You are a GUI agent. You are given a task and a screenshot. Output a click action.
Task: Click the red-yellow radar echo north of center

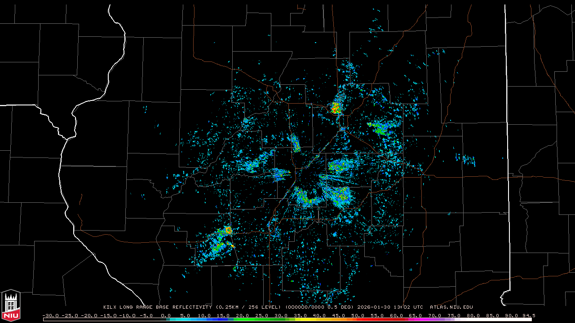coord(335,108)
